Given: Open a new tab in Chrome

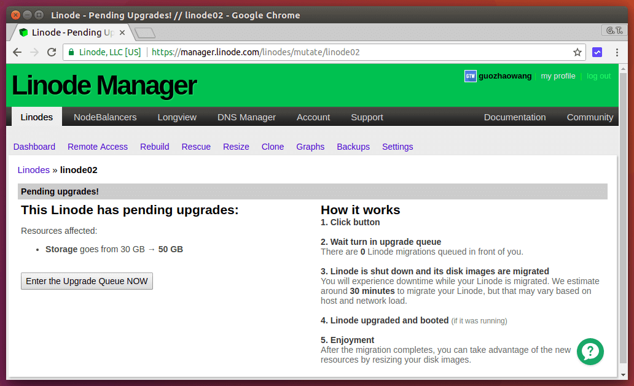Looking at the screenshot, I should tap(144, 33).
